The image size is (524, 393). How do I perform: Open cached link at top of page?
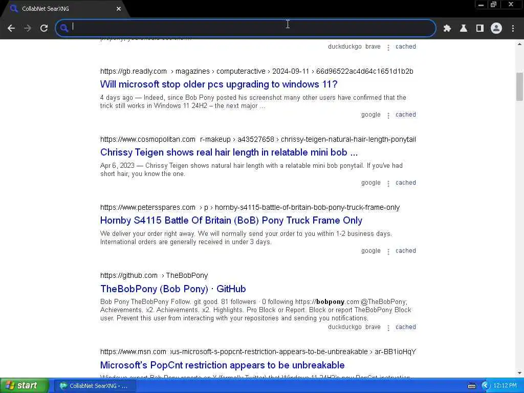pos(406,47)
